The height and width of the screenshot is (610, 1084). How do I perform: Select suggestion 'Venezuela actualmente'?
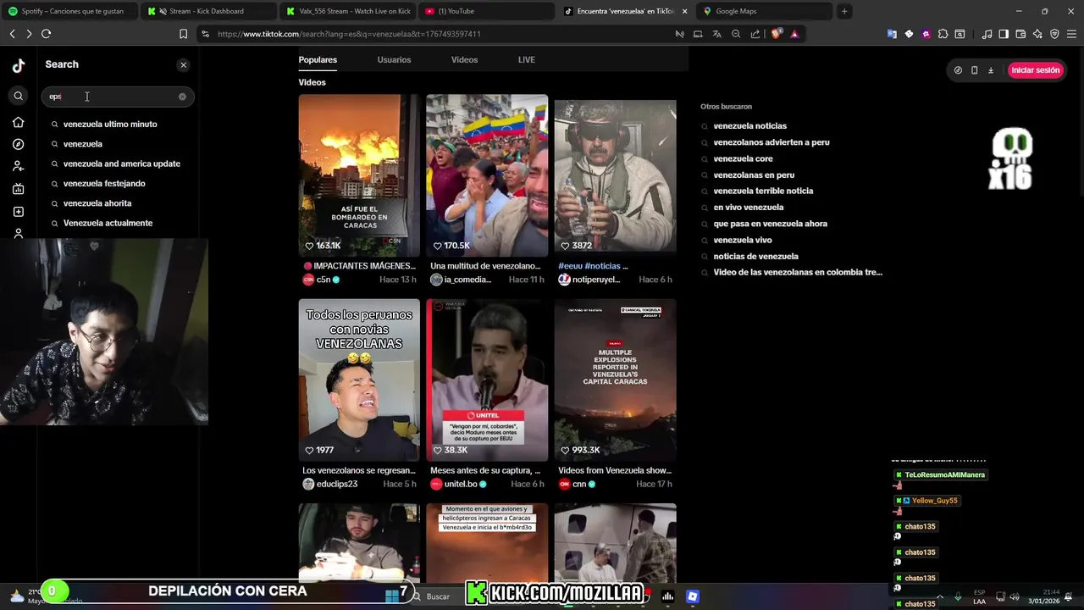click(x=108, y=223)
